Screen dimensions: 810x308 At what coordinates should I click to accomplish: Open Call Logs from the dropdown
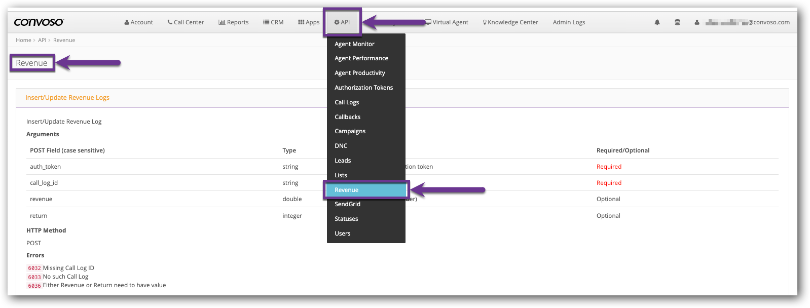[x=347, y=102]
